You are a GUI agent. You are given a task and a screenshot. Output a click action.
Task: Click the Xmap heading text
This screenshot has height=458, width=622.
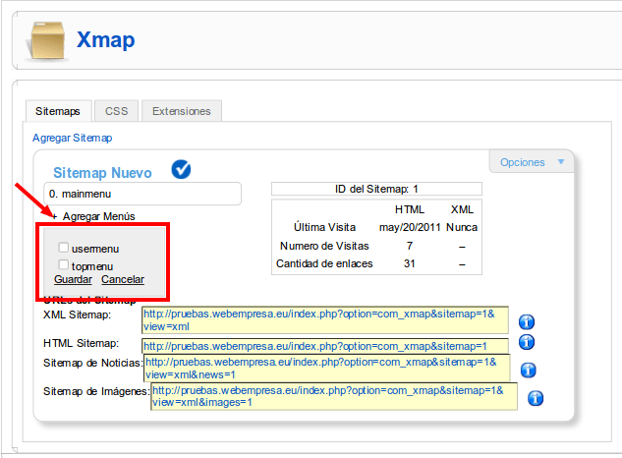105,39
